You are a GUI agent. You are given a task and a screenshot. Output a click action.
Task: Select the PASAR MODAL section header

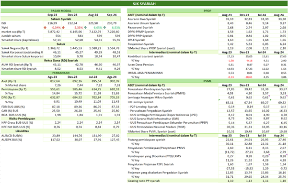click(x=61, y=11)
